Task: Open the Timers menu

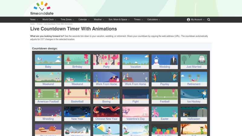Action: point(138,20)
